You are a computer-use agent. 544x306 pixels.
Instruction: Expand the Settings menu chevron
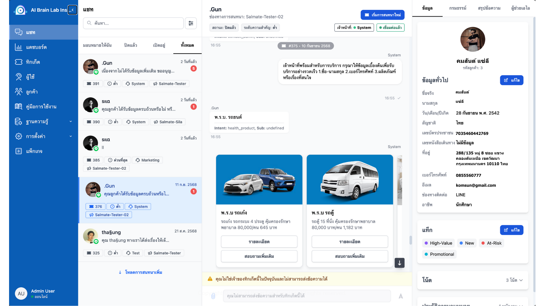(x=71, y=136)
